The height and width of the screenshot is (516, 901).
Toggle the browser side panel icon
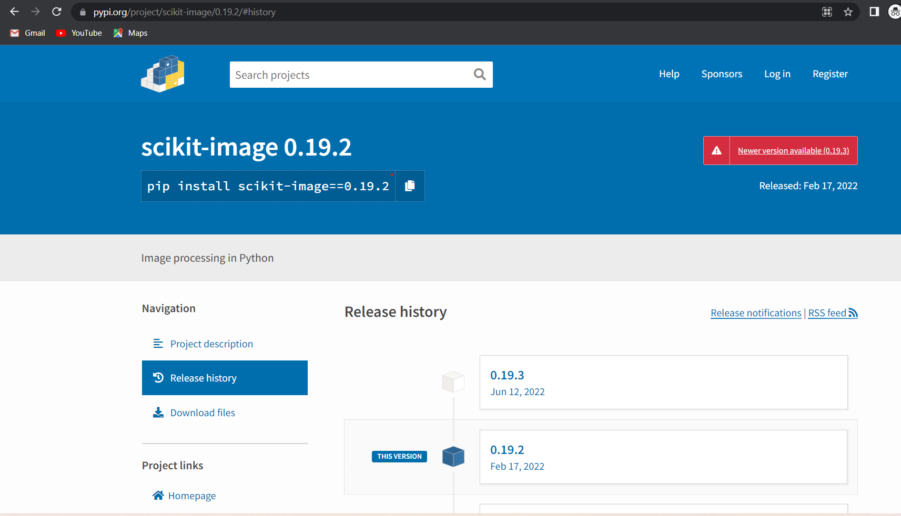874,12
